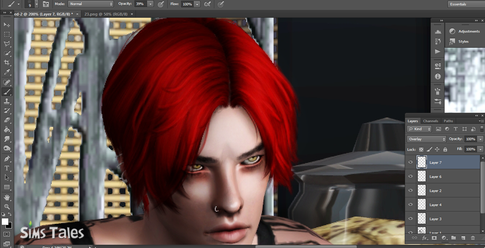Viewport: 485px width, 248px height.
Task: Open the Overlay blend mode dropdown
Action: pos(426,139)
